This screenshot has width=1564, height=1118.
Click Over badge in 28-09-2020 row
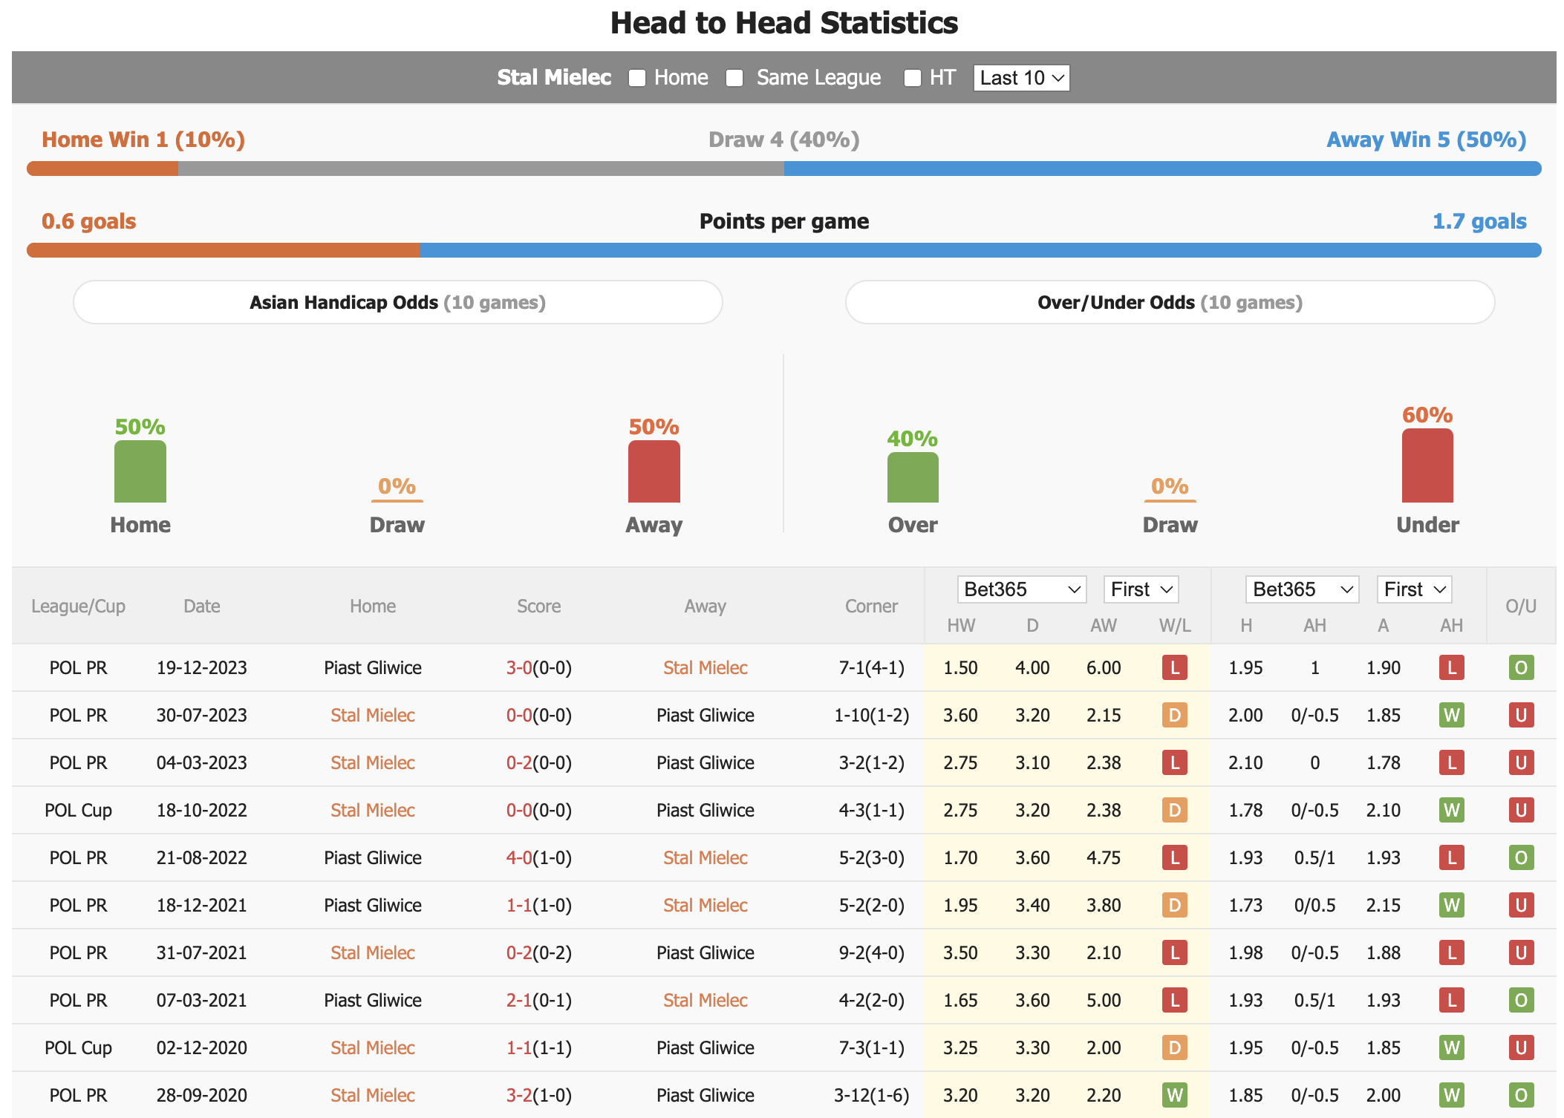tap(1521, 1095)
